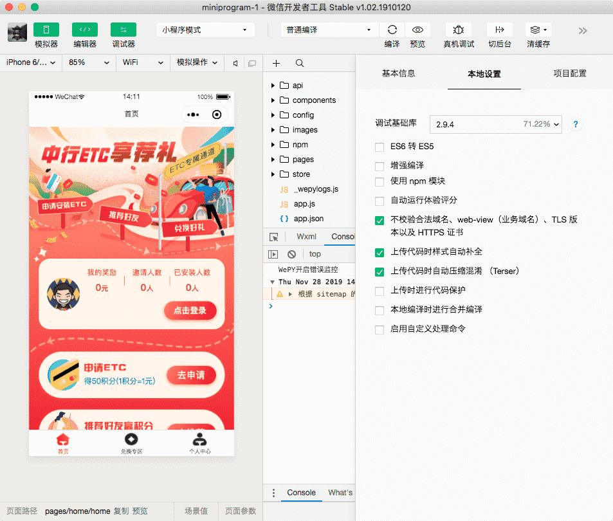Click mini program capsule close circle
613x521 pixels.
click(x=217, y=114)
